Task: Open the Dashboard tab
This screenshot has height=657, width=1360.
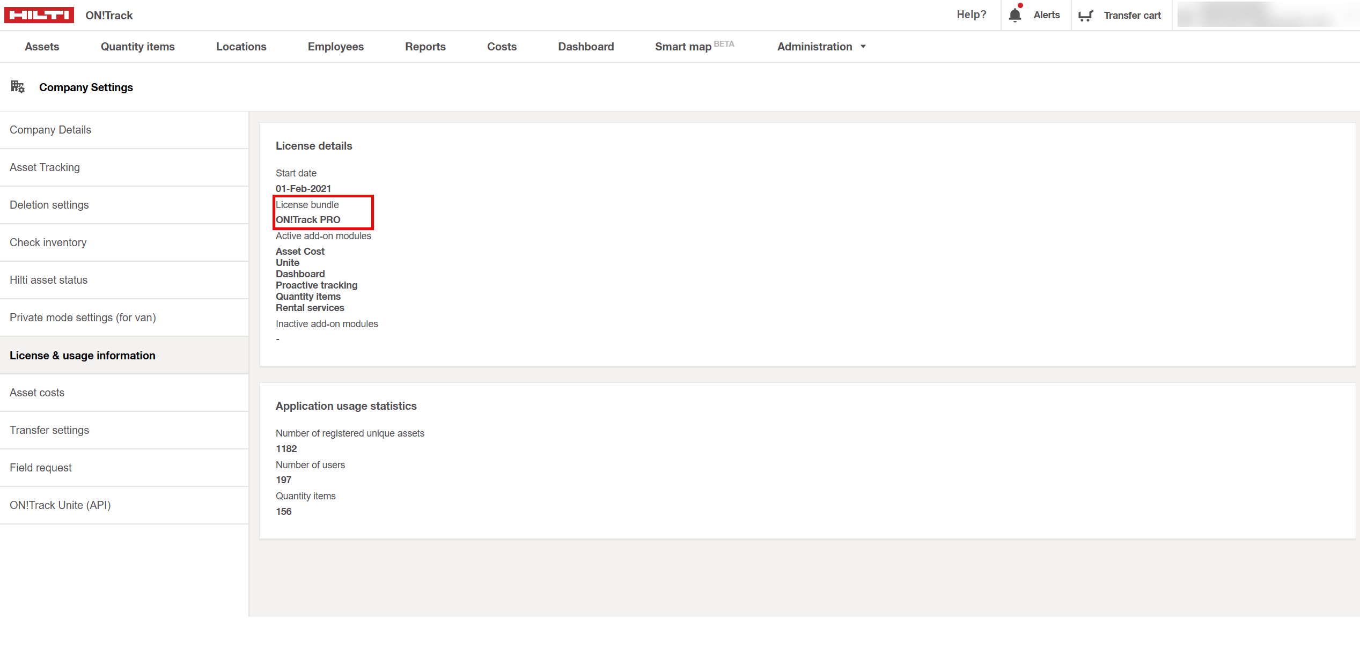Action: (586, 47)
